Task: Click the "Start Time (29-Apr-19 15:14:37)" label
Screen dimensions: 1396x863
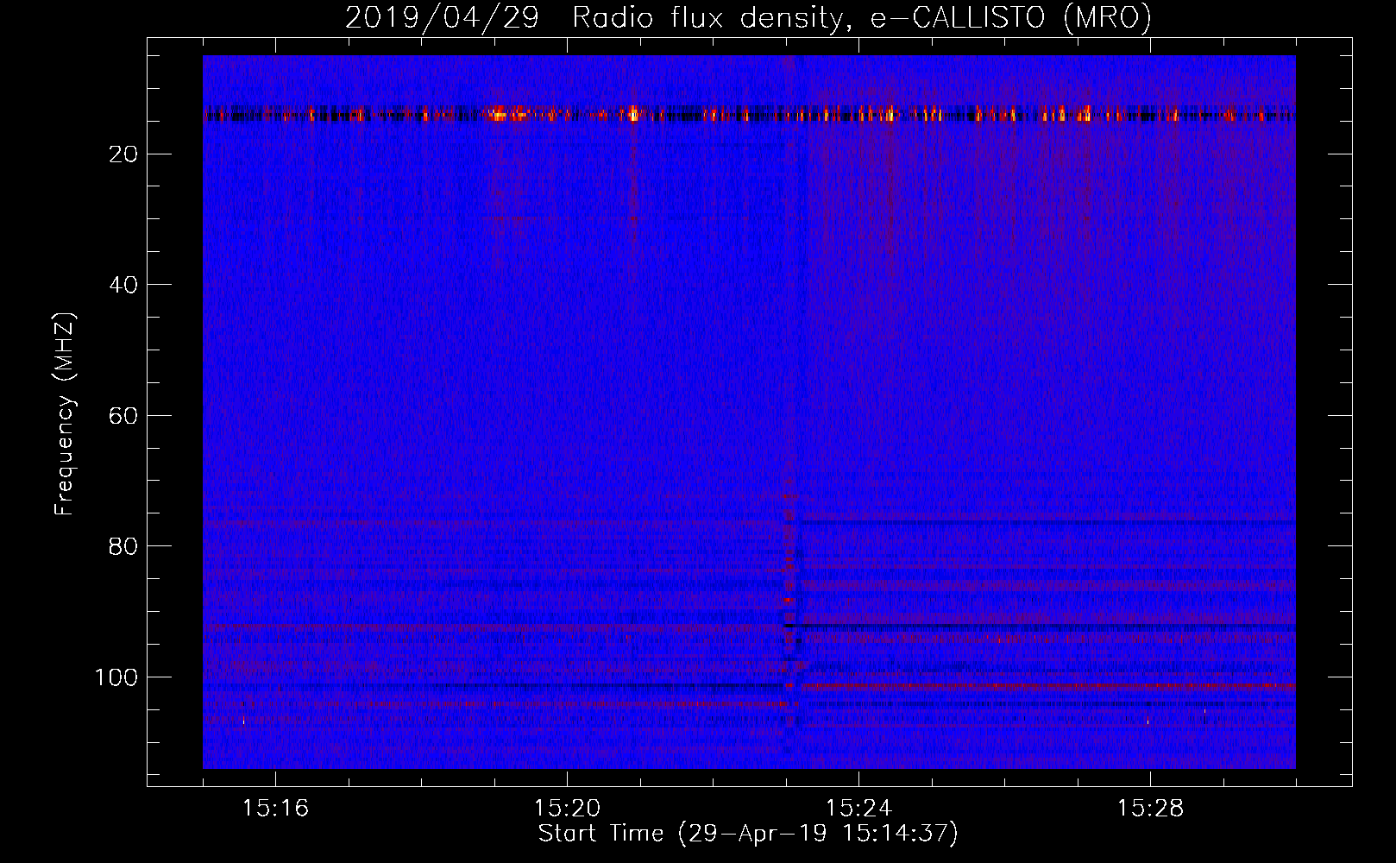Action: coord(748,834)
